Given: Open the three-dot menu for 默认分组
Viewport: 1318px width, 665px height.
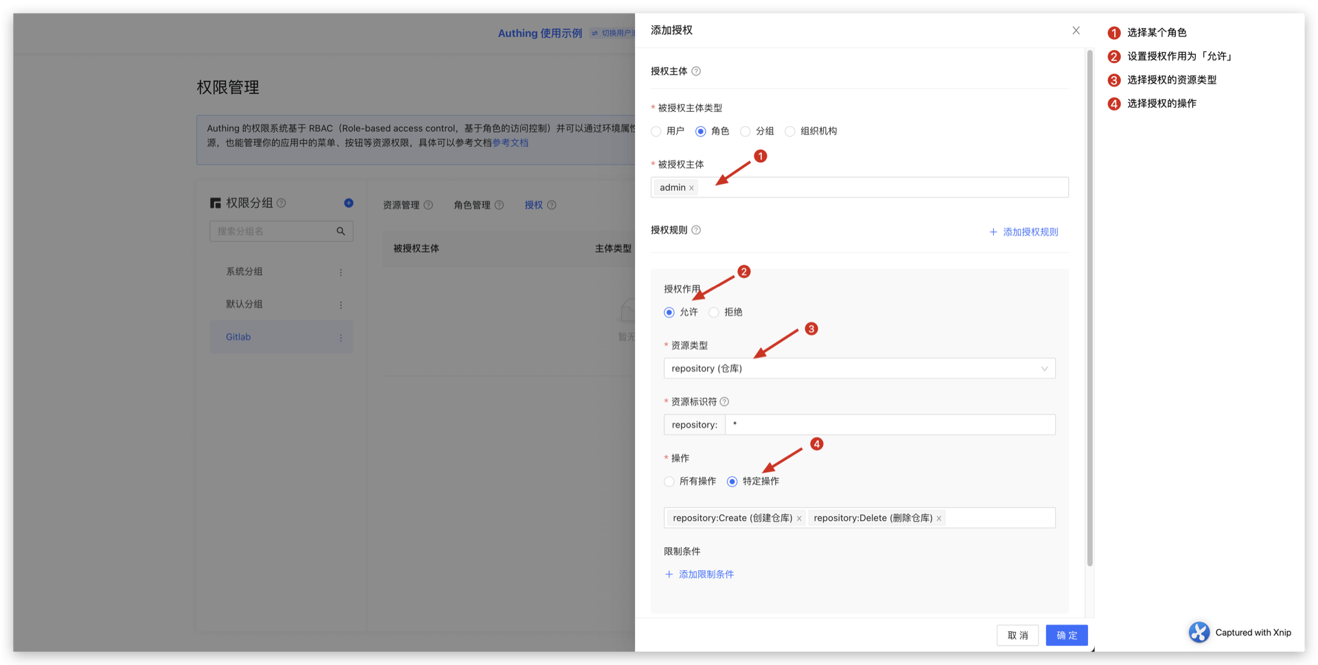Looking at the screenshot, I should (x=340, y=305).
